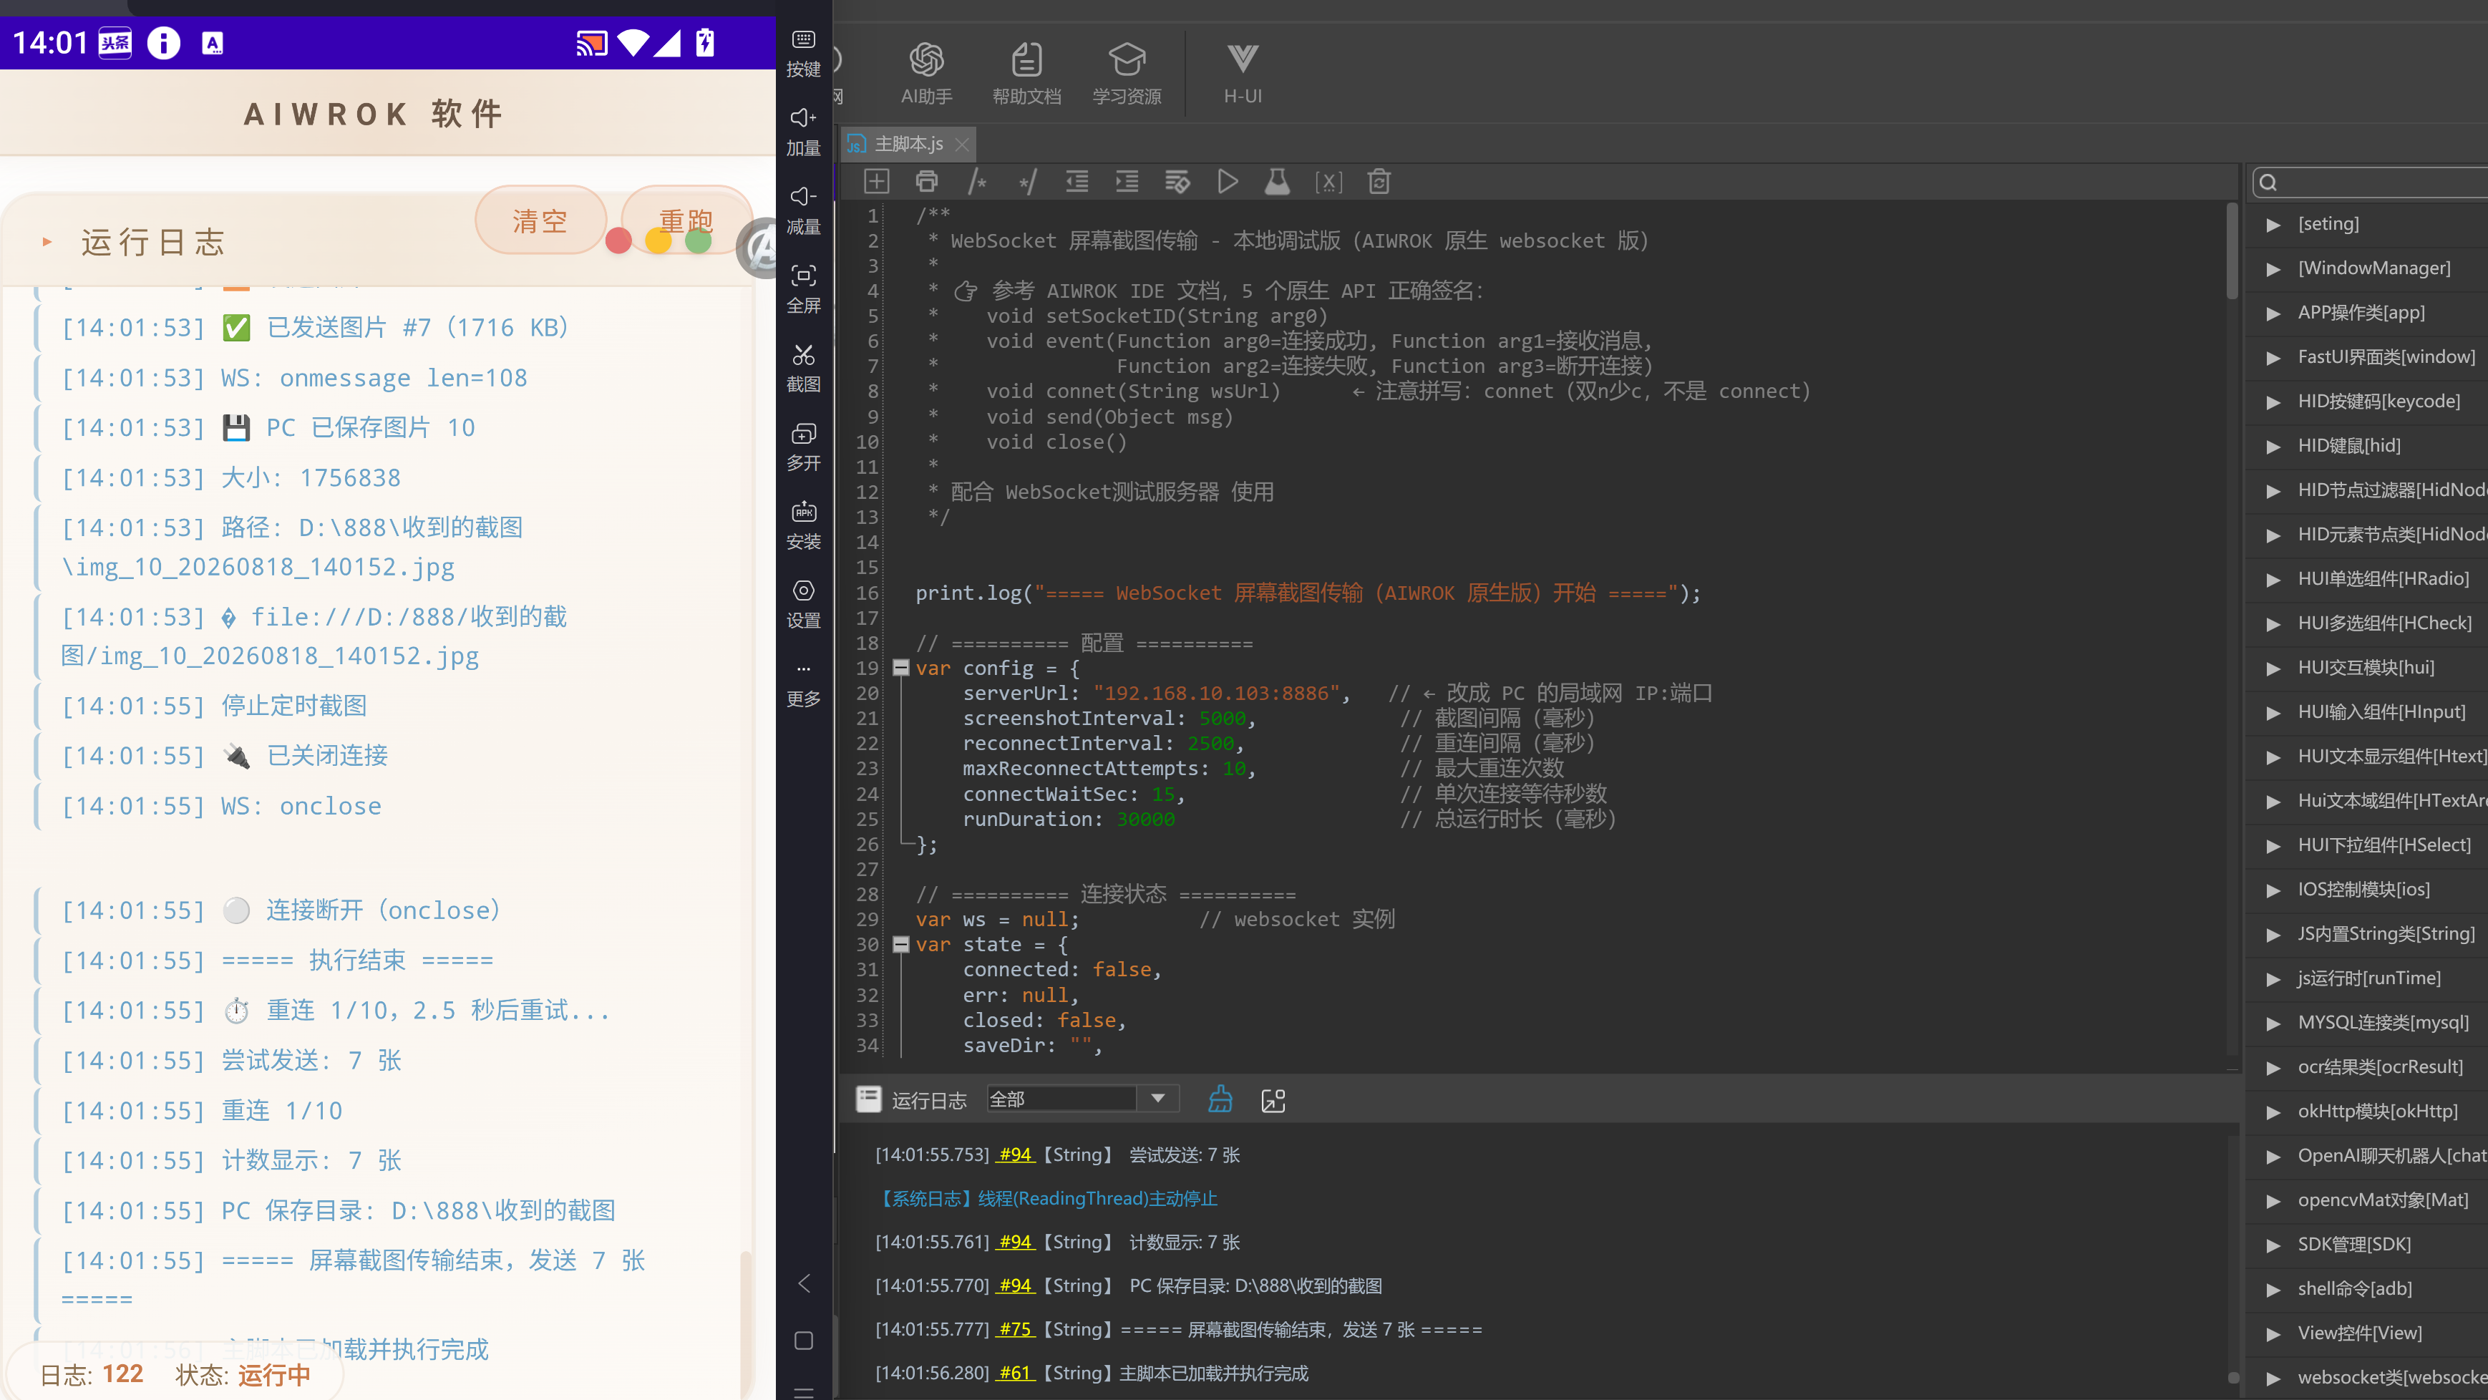Viewport: 2488px width, 1400px height.
Task: Expand the [seting] tree node
Action: (2273, 224)
